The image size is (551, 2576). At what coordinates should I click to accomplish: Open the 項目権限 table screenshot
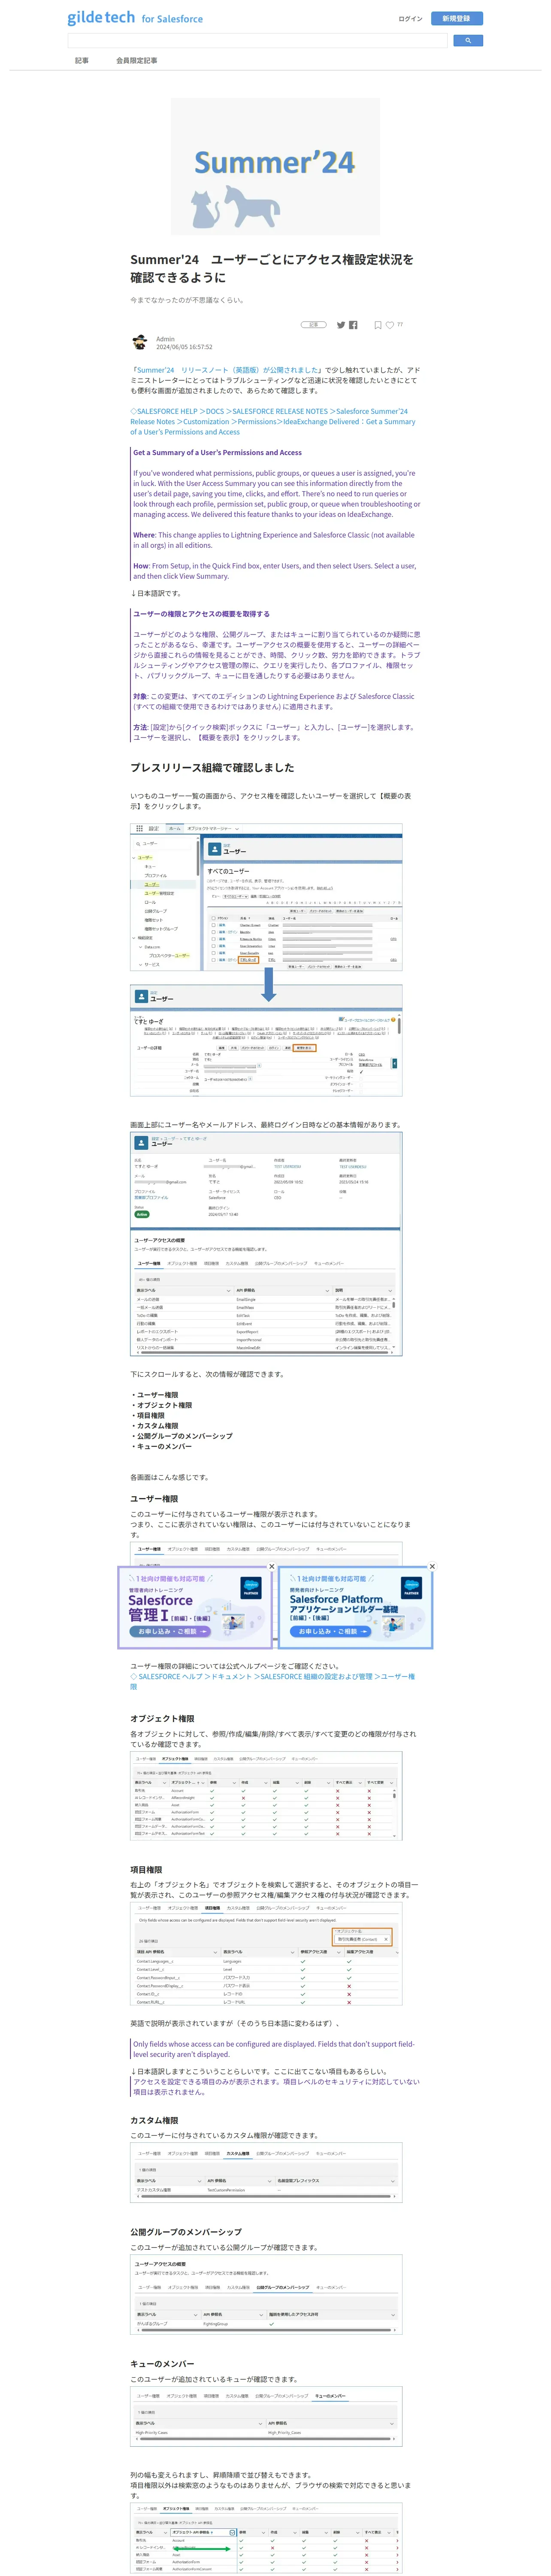[266, 1954]
